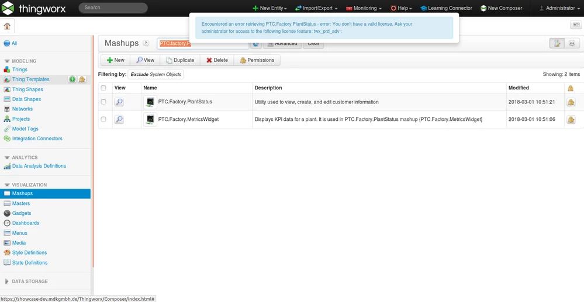Open New Composer from top bar
This screenshot has width=584, height=302.
[x=502, y=8]
